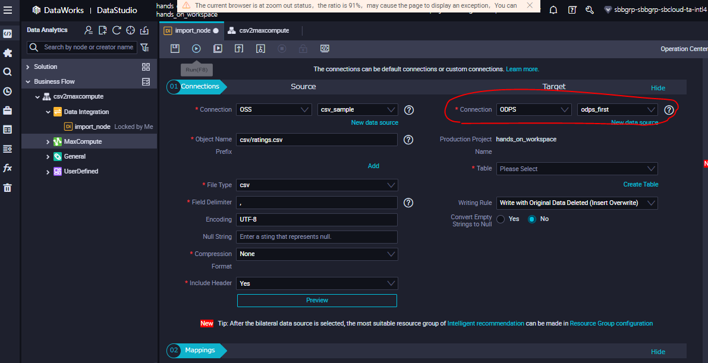Save the node with the floppy icon
This screenshot has width=708, height=363.
pos(175,48)
